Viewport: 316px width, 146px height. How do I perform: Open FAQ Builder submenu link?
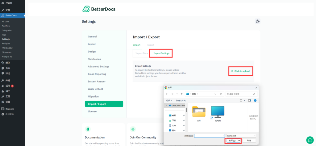click(7, 48)
